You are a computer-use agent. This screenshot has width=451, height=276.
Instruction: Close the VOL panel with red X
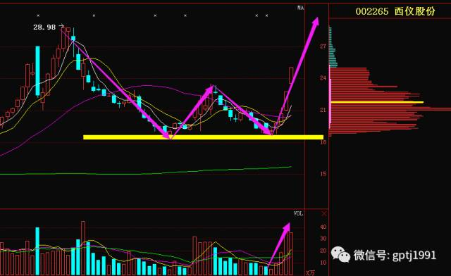[324, 213]
